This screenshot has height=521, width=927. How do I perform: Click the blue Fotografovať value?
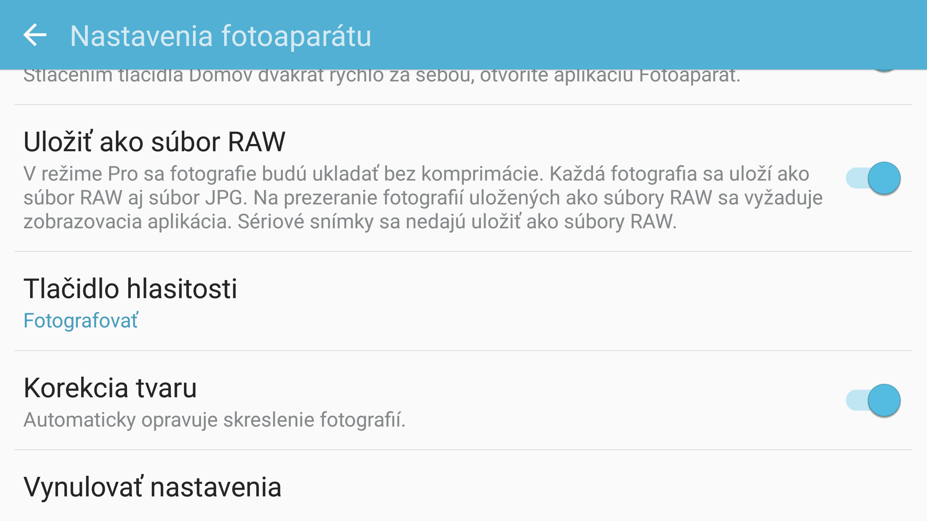(x=81, y=321)
